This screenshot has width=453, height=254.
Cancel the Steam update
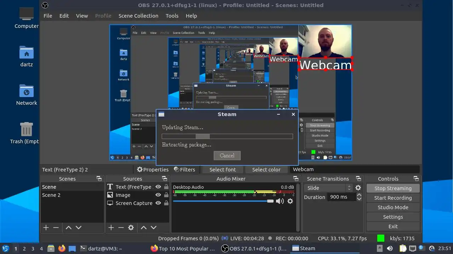(227, 156)
